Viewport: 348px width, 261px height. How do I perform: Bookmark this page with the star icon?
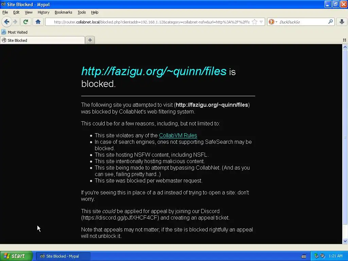pyautogui.click(x=255, y=22)
